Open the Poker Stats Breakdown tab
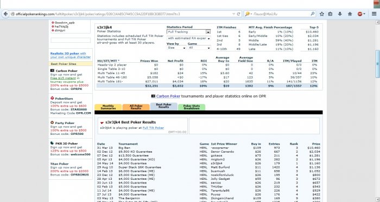 [192, 107]
